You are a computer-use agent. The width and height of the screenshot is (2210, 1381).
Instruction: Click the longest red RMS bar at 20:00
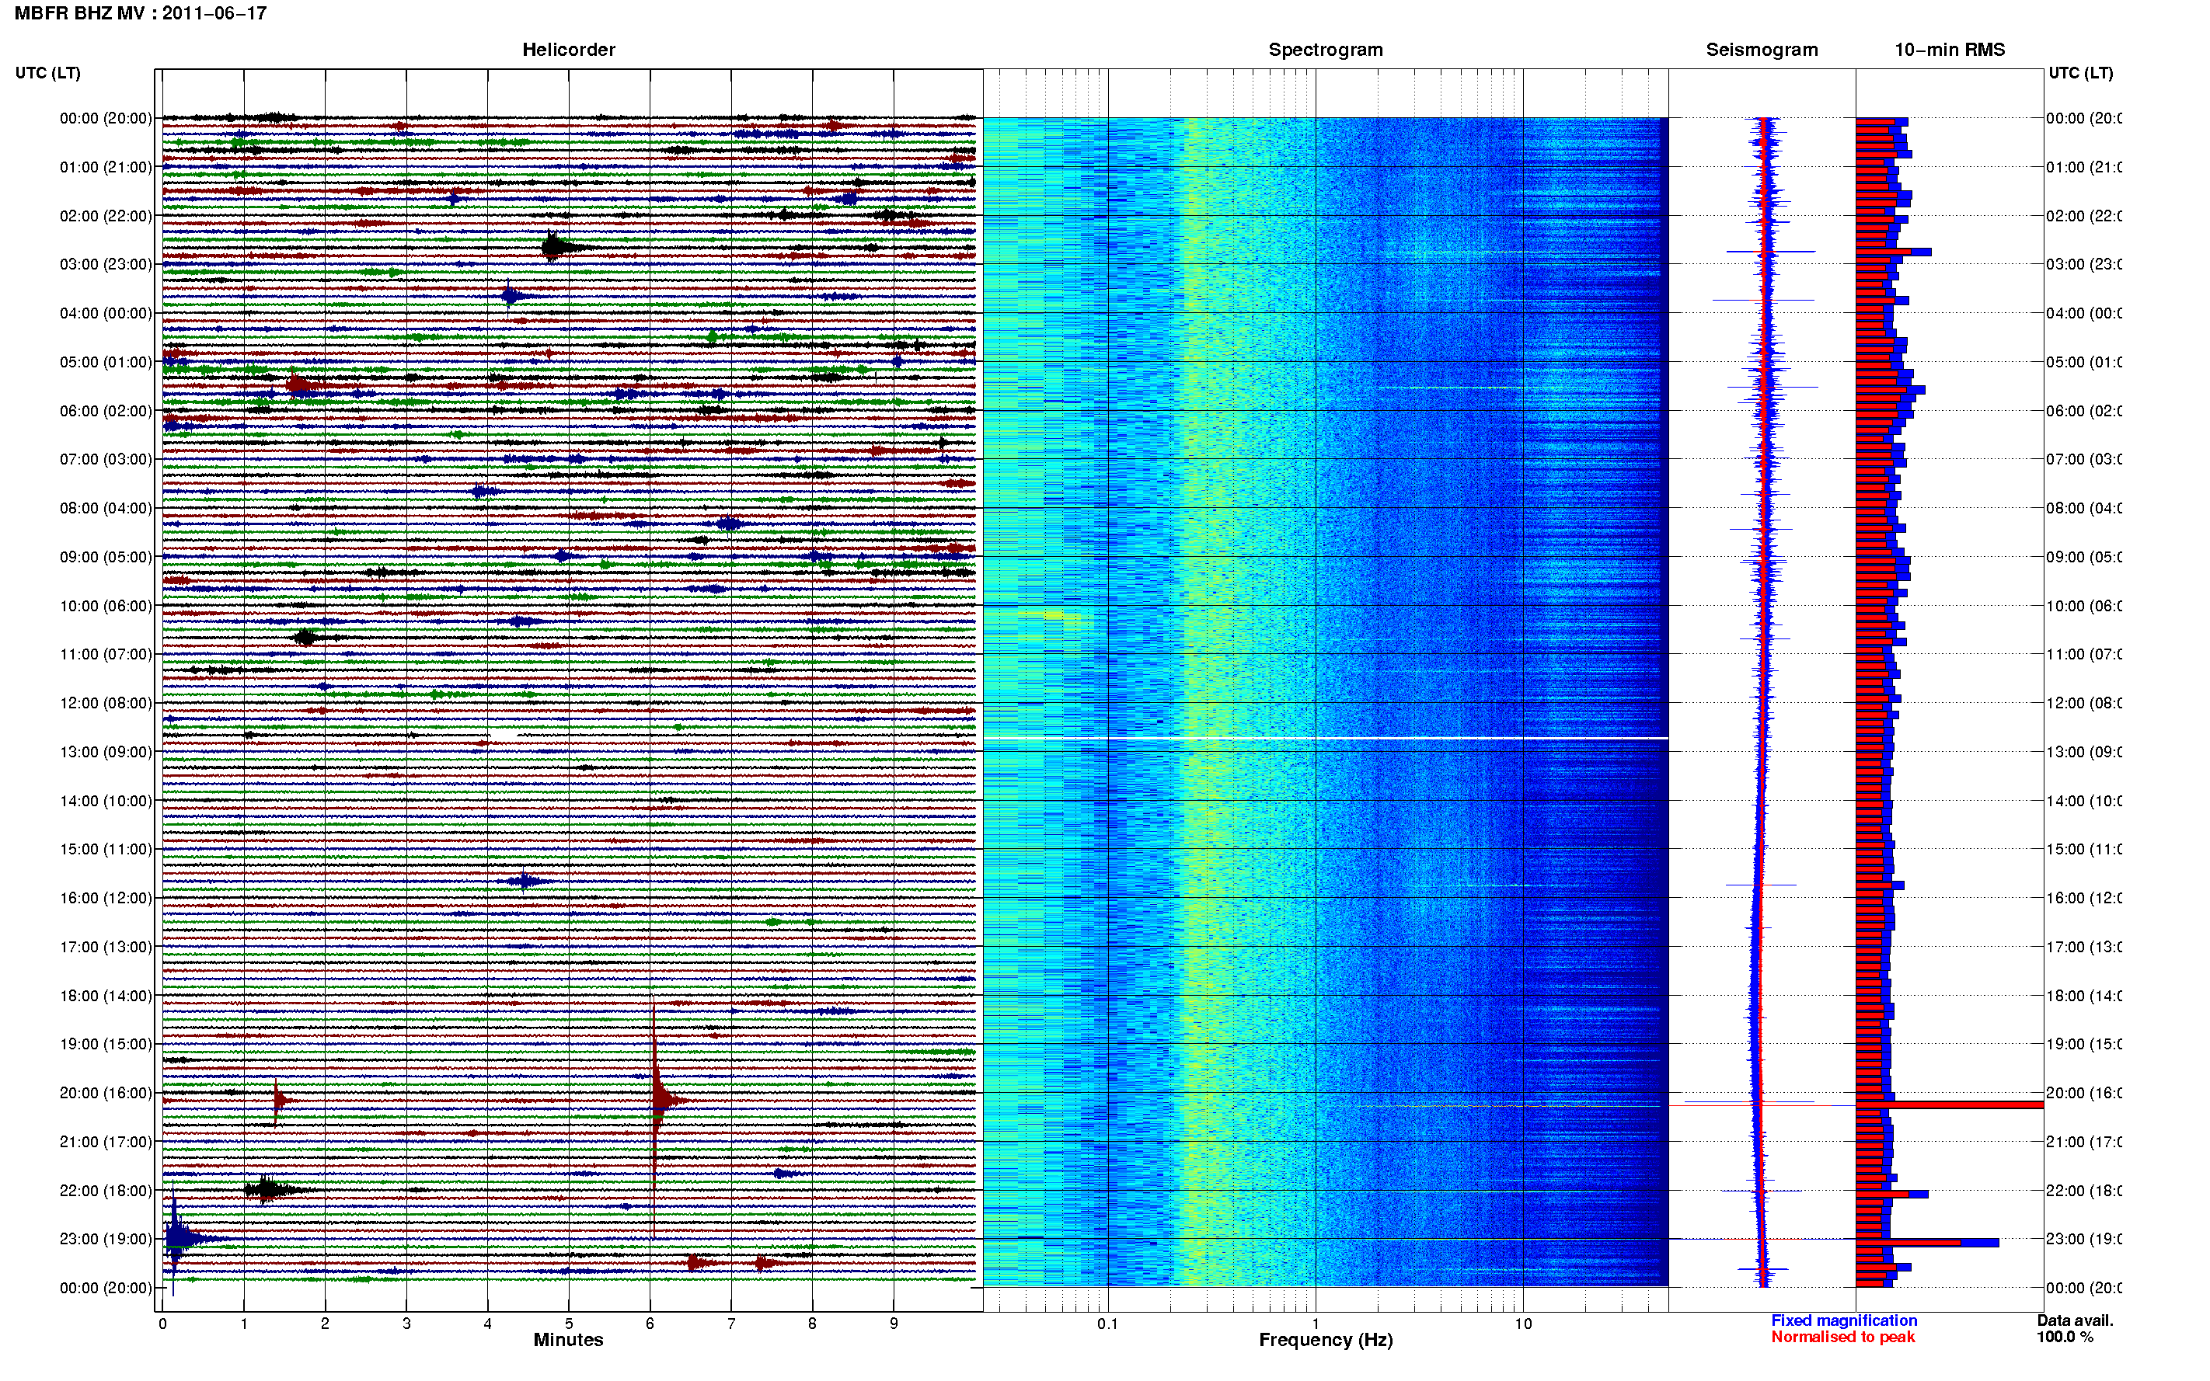click(1950, 1105)
